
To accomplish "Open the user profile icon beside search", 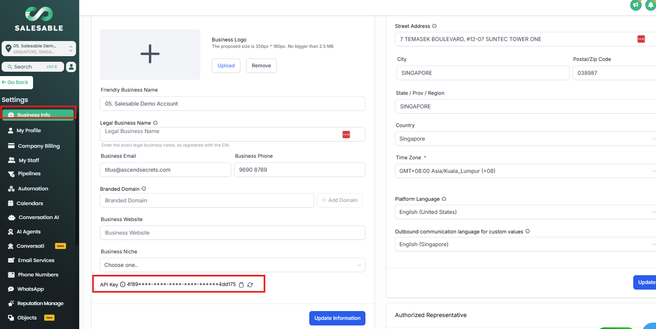I will pos(71,67).
